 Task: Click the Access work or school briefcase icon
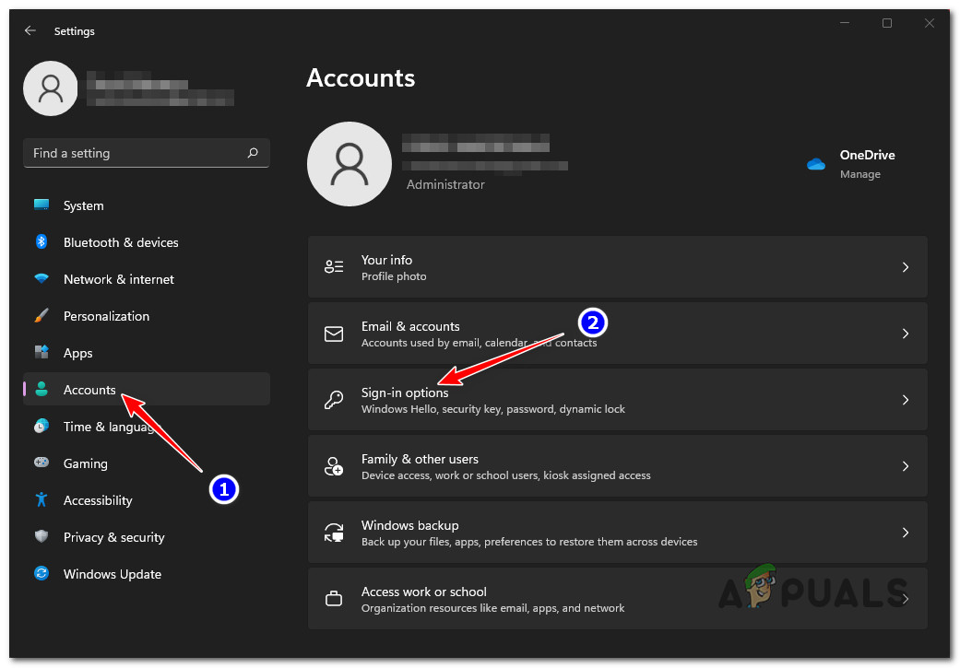[334, 598]
